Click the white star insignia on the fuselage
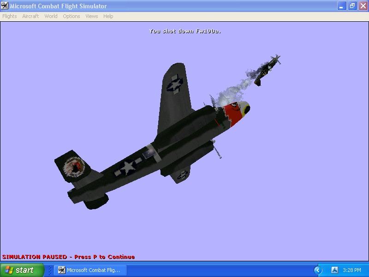Screen dimensions: 369x277 click(128, 167)
